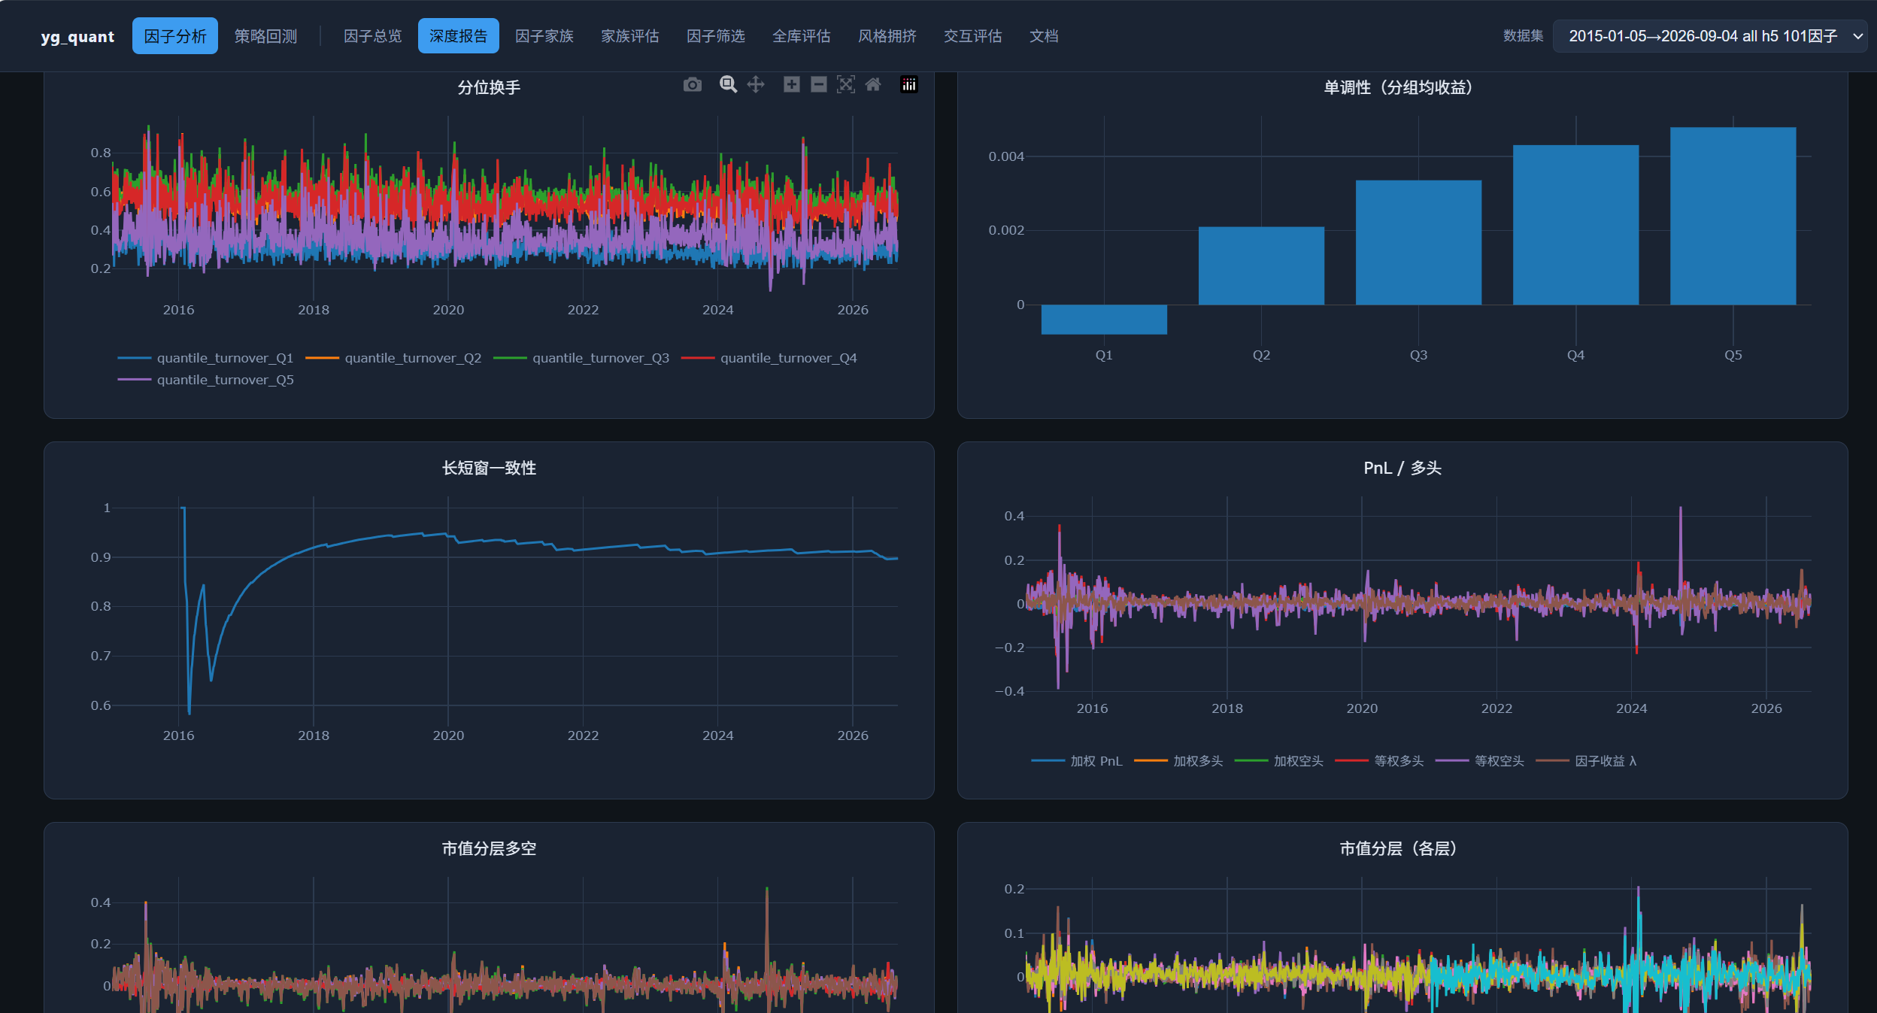Download the 分位换手 plot as PNG via camera icon

tap(692, 85)
